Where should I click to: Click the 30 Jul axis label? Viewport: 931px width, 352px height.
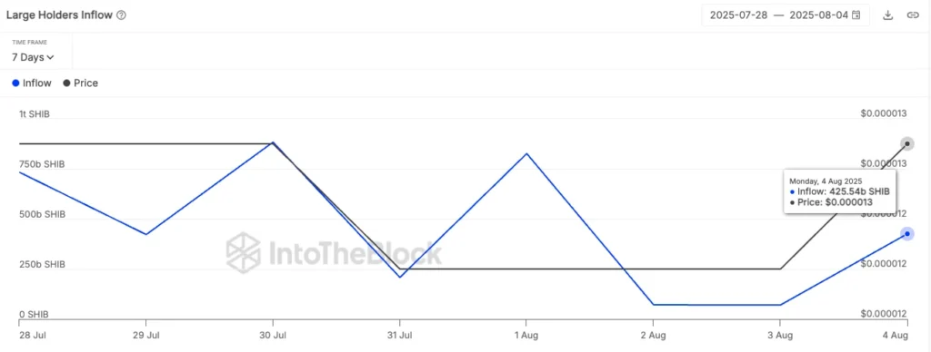pos(273,335)
